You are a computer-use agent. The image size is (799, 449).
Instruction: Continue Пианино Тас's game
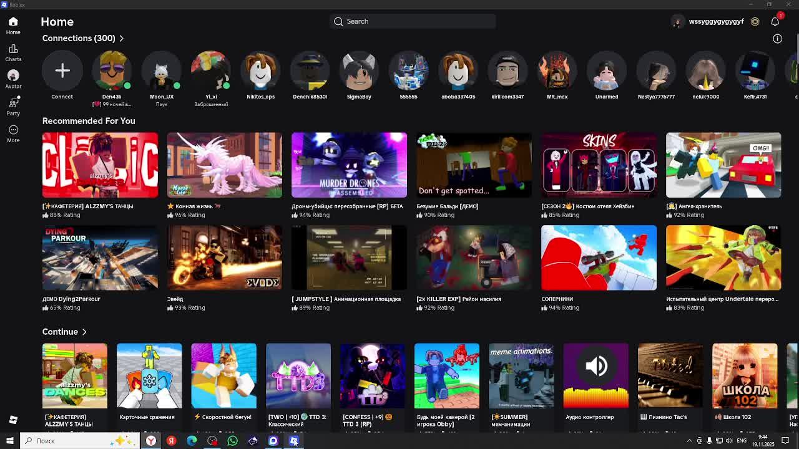[670, 375]
